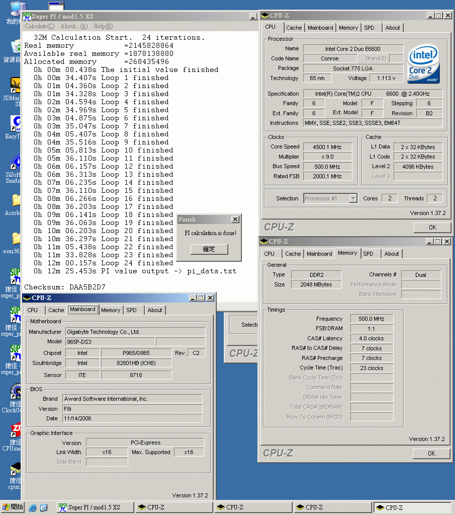Switch to Mainboard tab in top CPU-Z window

pos(320,28)
